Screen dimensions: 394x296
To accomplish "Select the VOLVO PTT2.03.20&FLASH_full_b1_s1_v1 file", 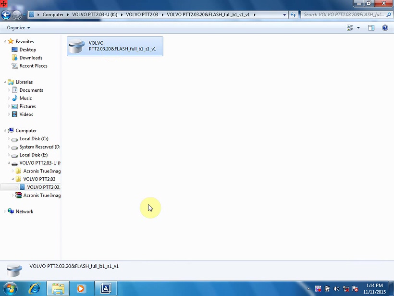I will pyautogui.click(x=115, y=46).
